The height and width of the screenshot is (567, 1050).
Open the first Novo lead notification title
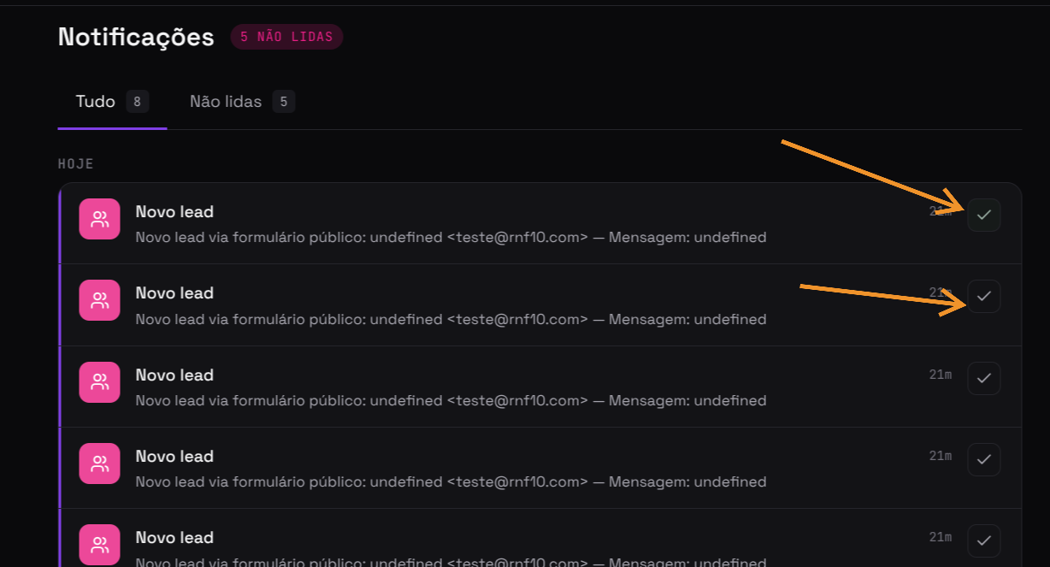[x=174, y=211]
